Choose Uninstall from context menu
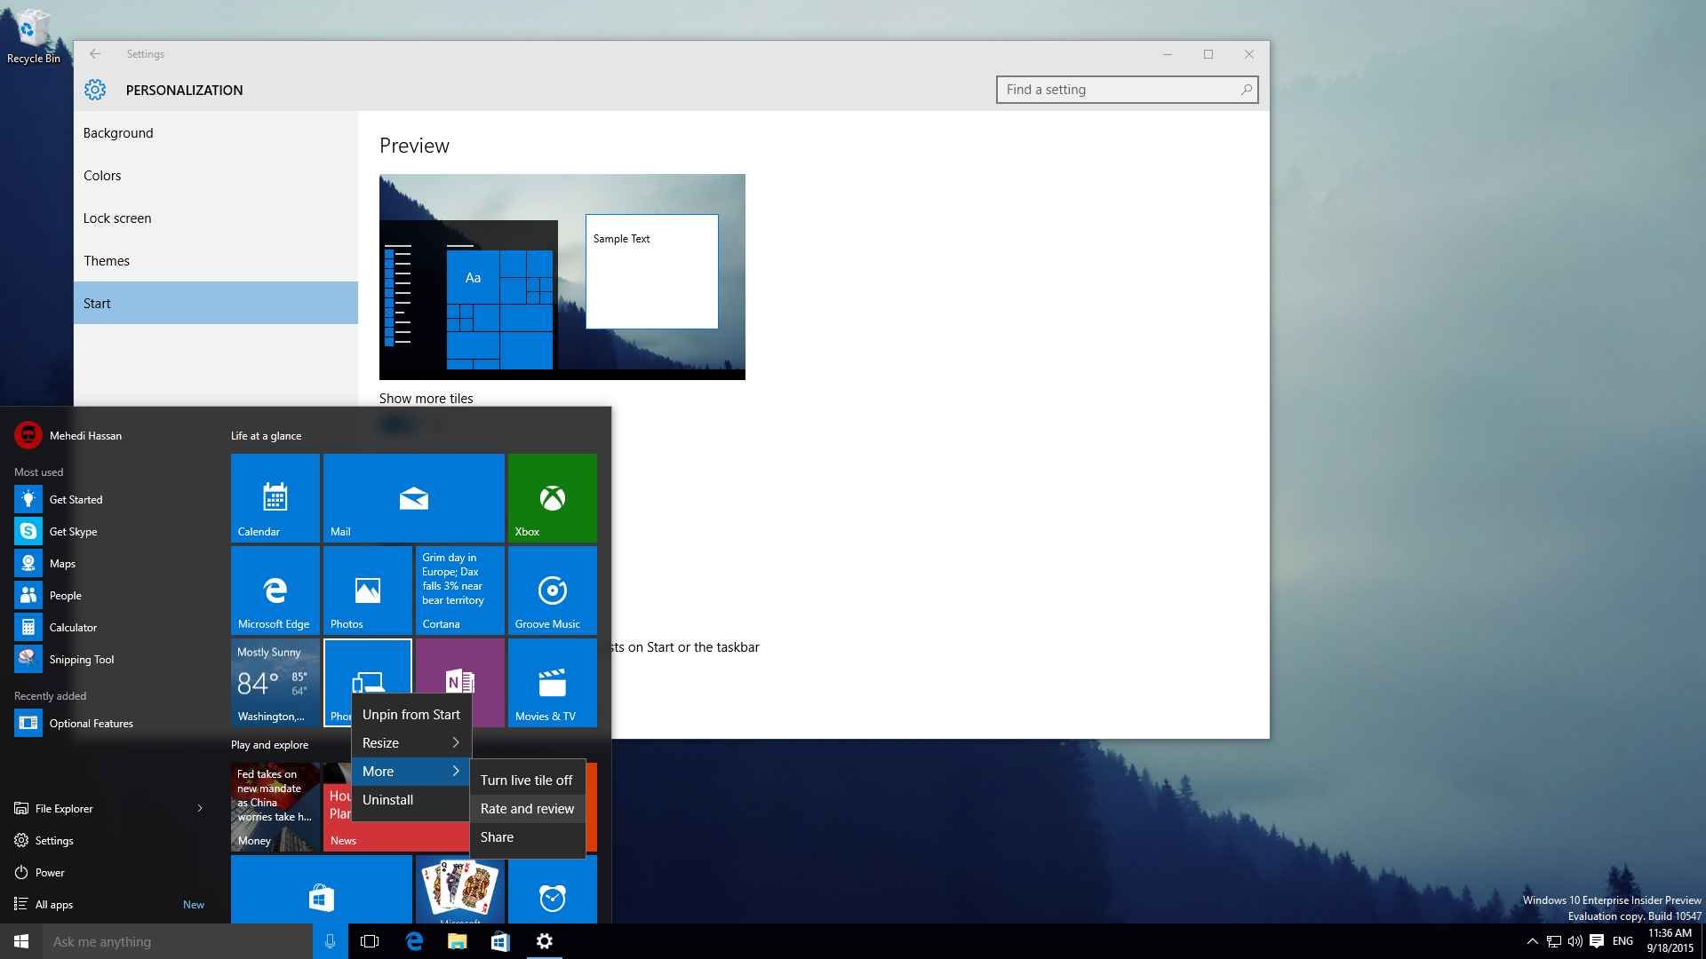The height and width of the screenshot is (959, 1706). coord(411,799)
